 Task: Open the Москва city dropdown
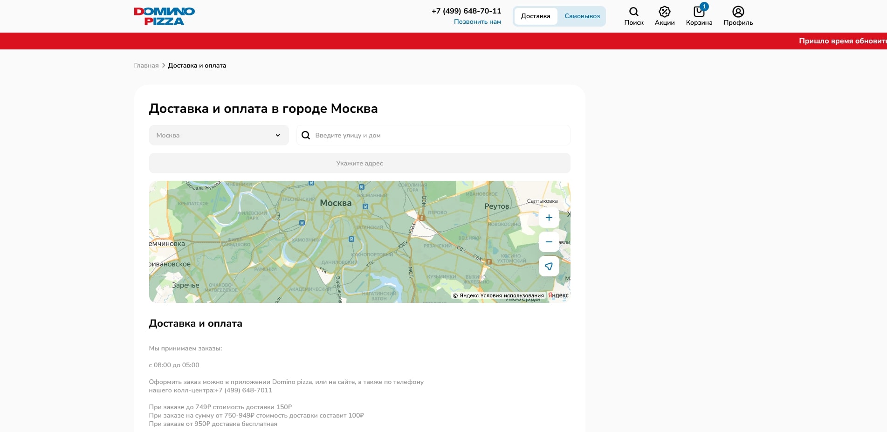(219, 135)
